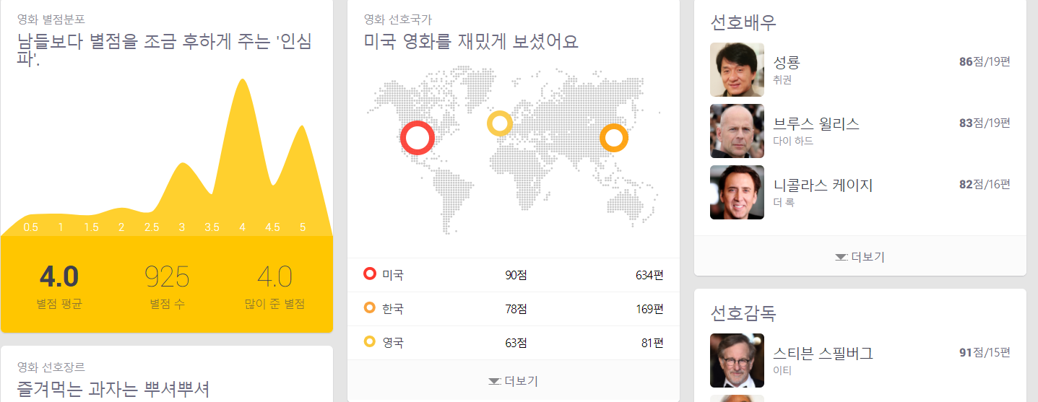Open the 스티븐 스필버그 director photo
Viewport: 1038px width, 402px height.
click(x=737, y=360)
